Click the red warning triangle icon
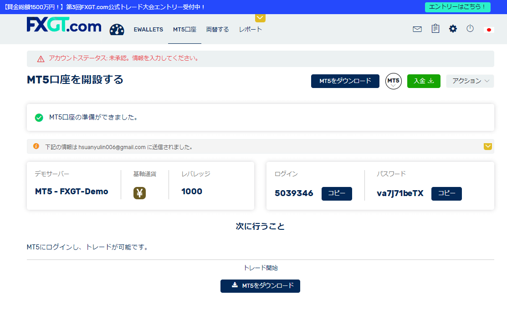Viewport: 507px width, 316px height. coord(41,59)
